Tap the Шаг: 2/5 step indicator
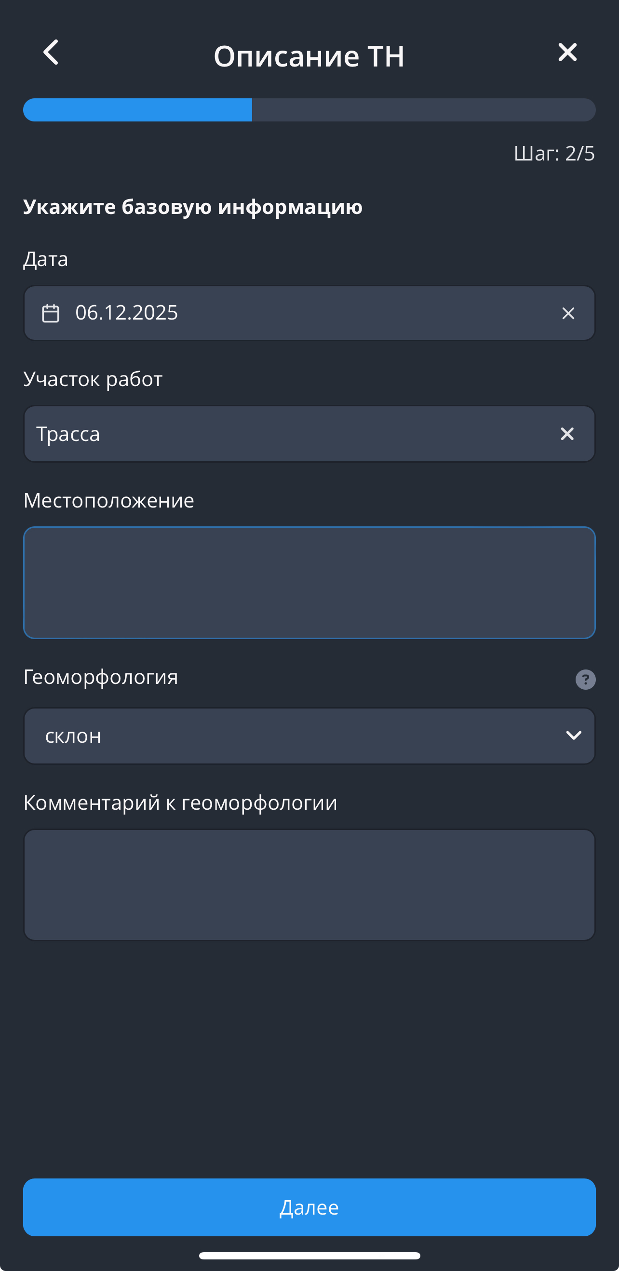Image resolution: width=619 pixels, height=1271 pixels. point(554,153)
